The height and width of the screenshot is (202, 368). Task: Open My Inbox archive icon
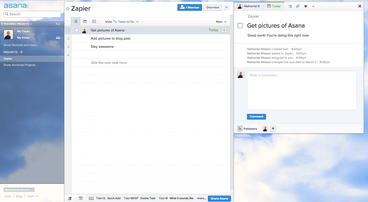pos(58,38)
